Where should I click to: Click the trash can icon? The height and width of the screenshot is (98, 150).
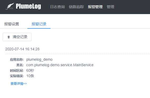click(x=9, y=37)
